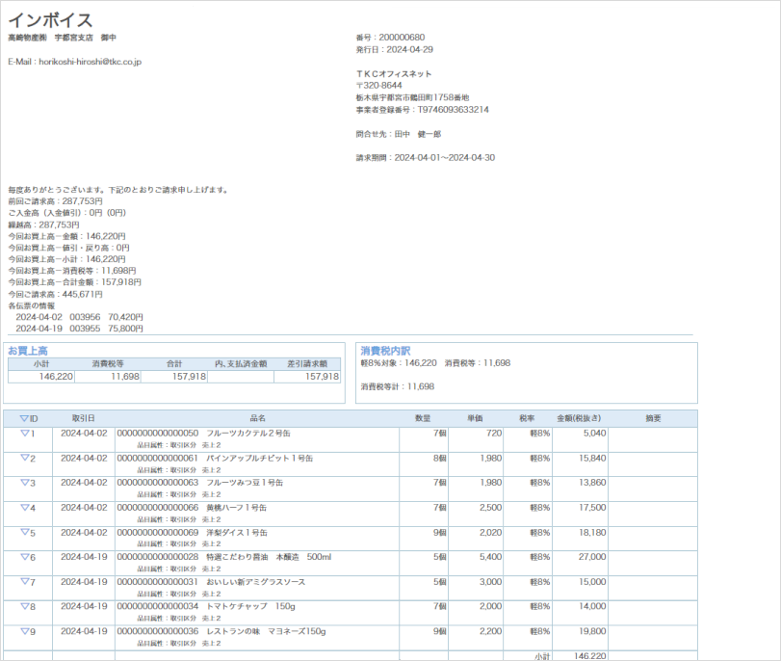Click slip 003955 amount 75,800円
The image size is (781, 661).
125,329
